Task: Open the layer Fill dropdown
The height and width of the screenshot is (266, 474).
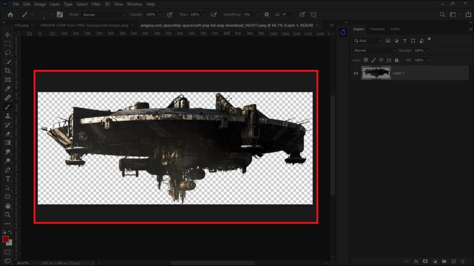Action: tap(428, 60)
